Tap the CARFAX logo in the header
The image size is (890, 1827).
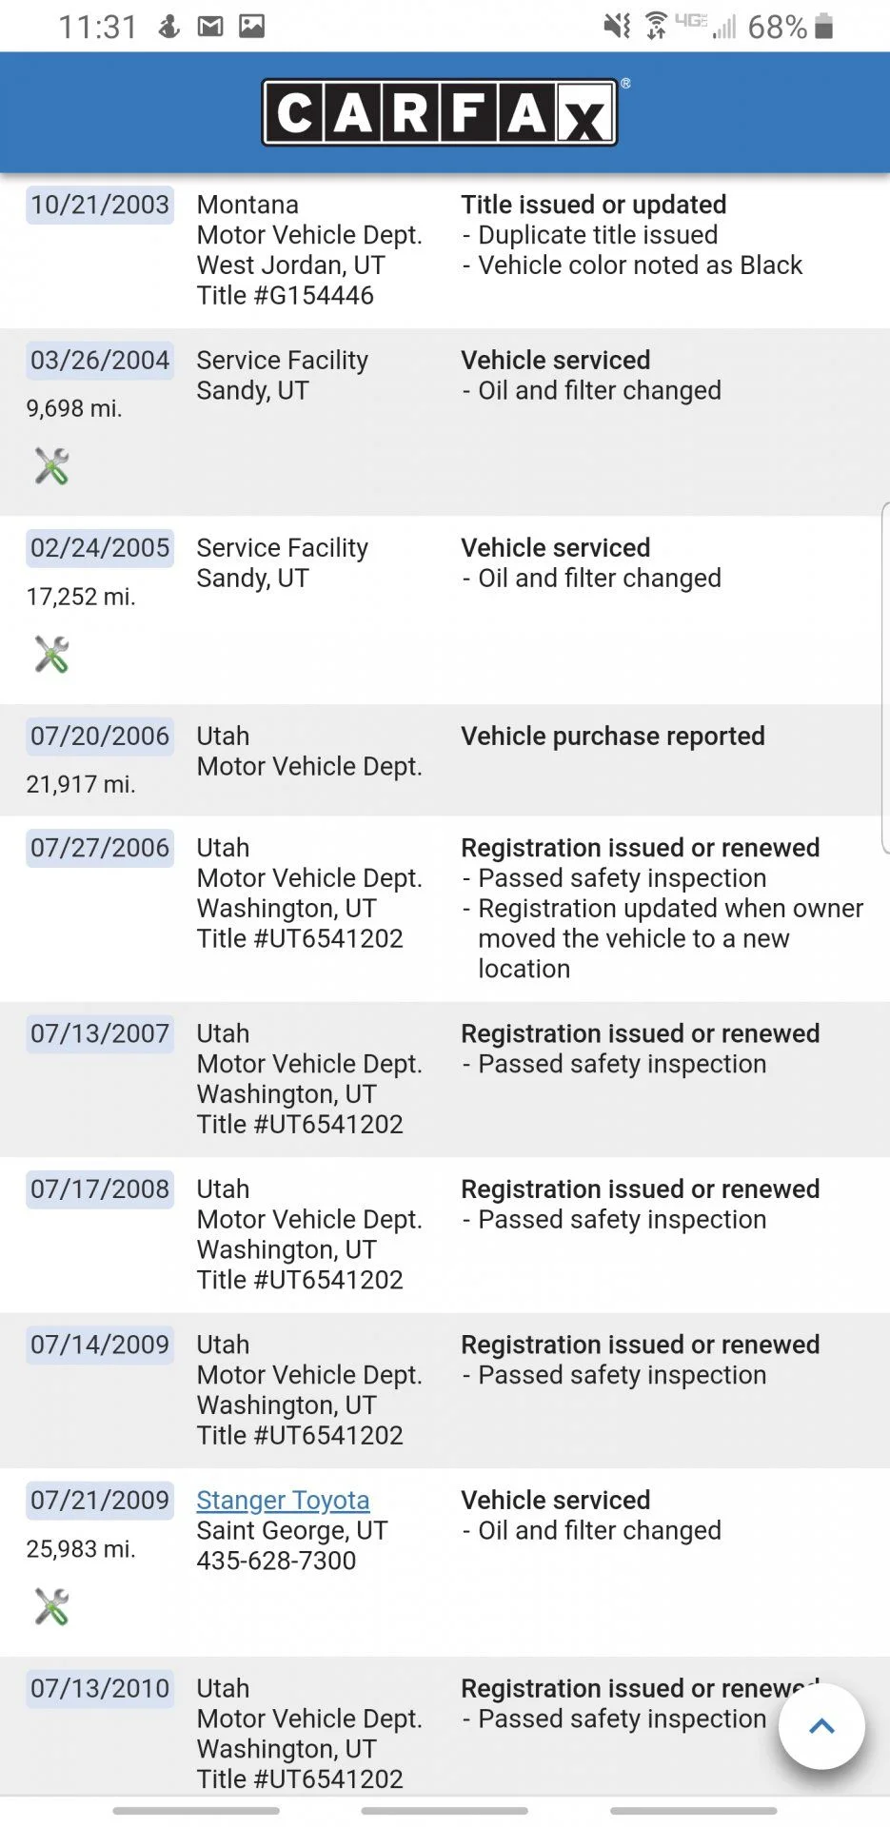pos(440,112)
